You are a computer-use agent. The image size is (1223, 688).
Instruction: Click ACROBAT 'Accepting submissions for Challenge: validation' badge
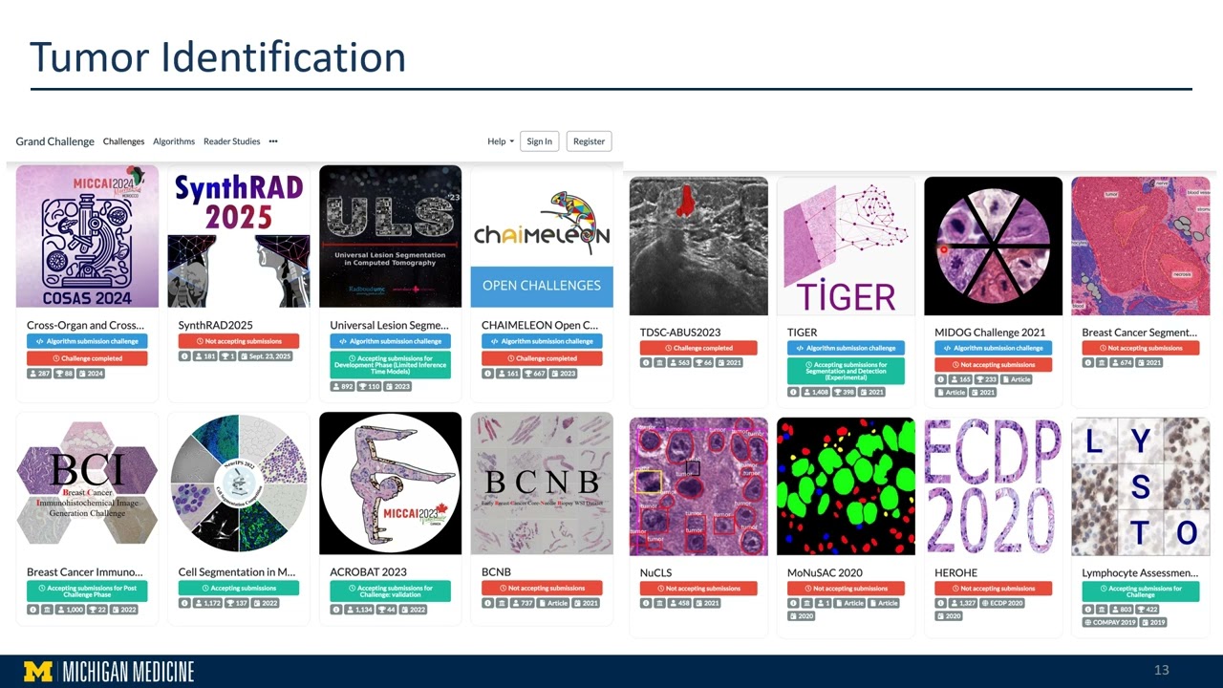tap(390, 591)
